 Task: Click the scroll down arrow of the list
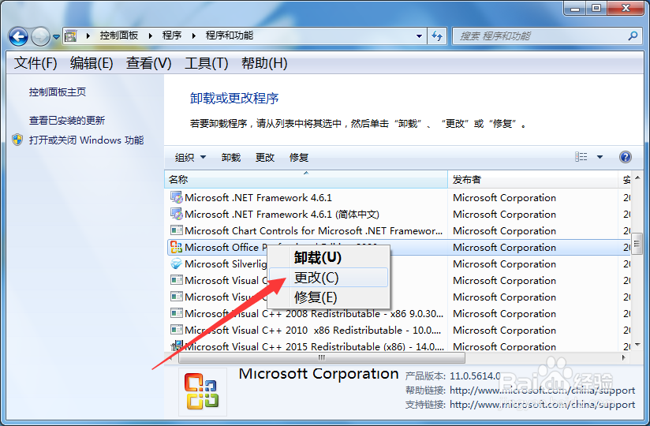[637, 345]
